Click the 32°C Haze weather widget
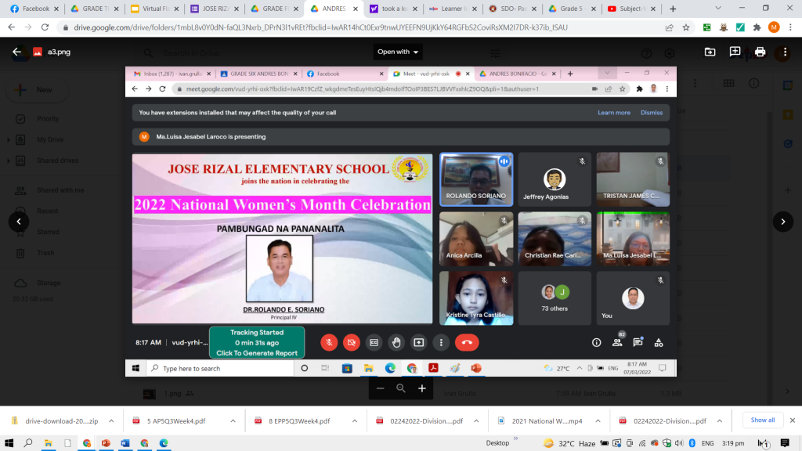Image resolution: width=802 pixels, height=451 pixels. click(x=569, y=443)
